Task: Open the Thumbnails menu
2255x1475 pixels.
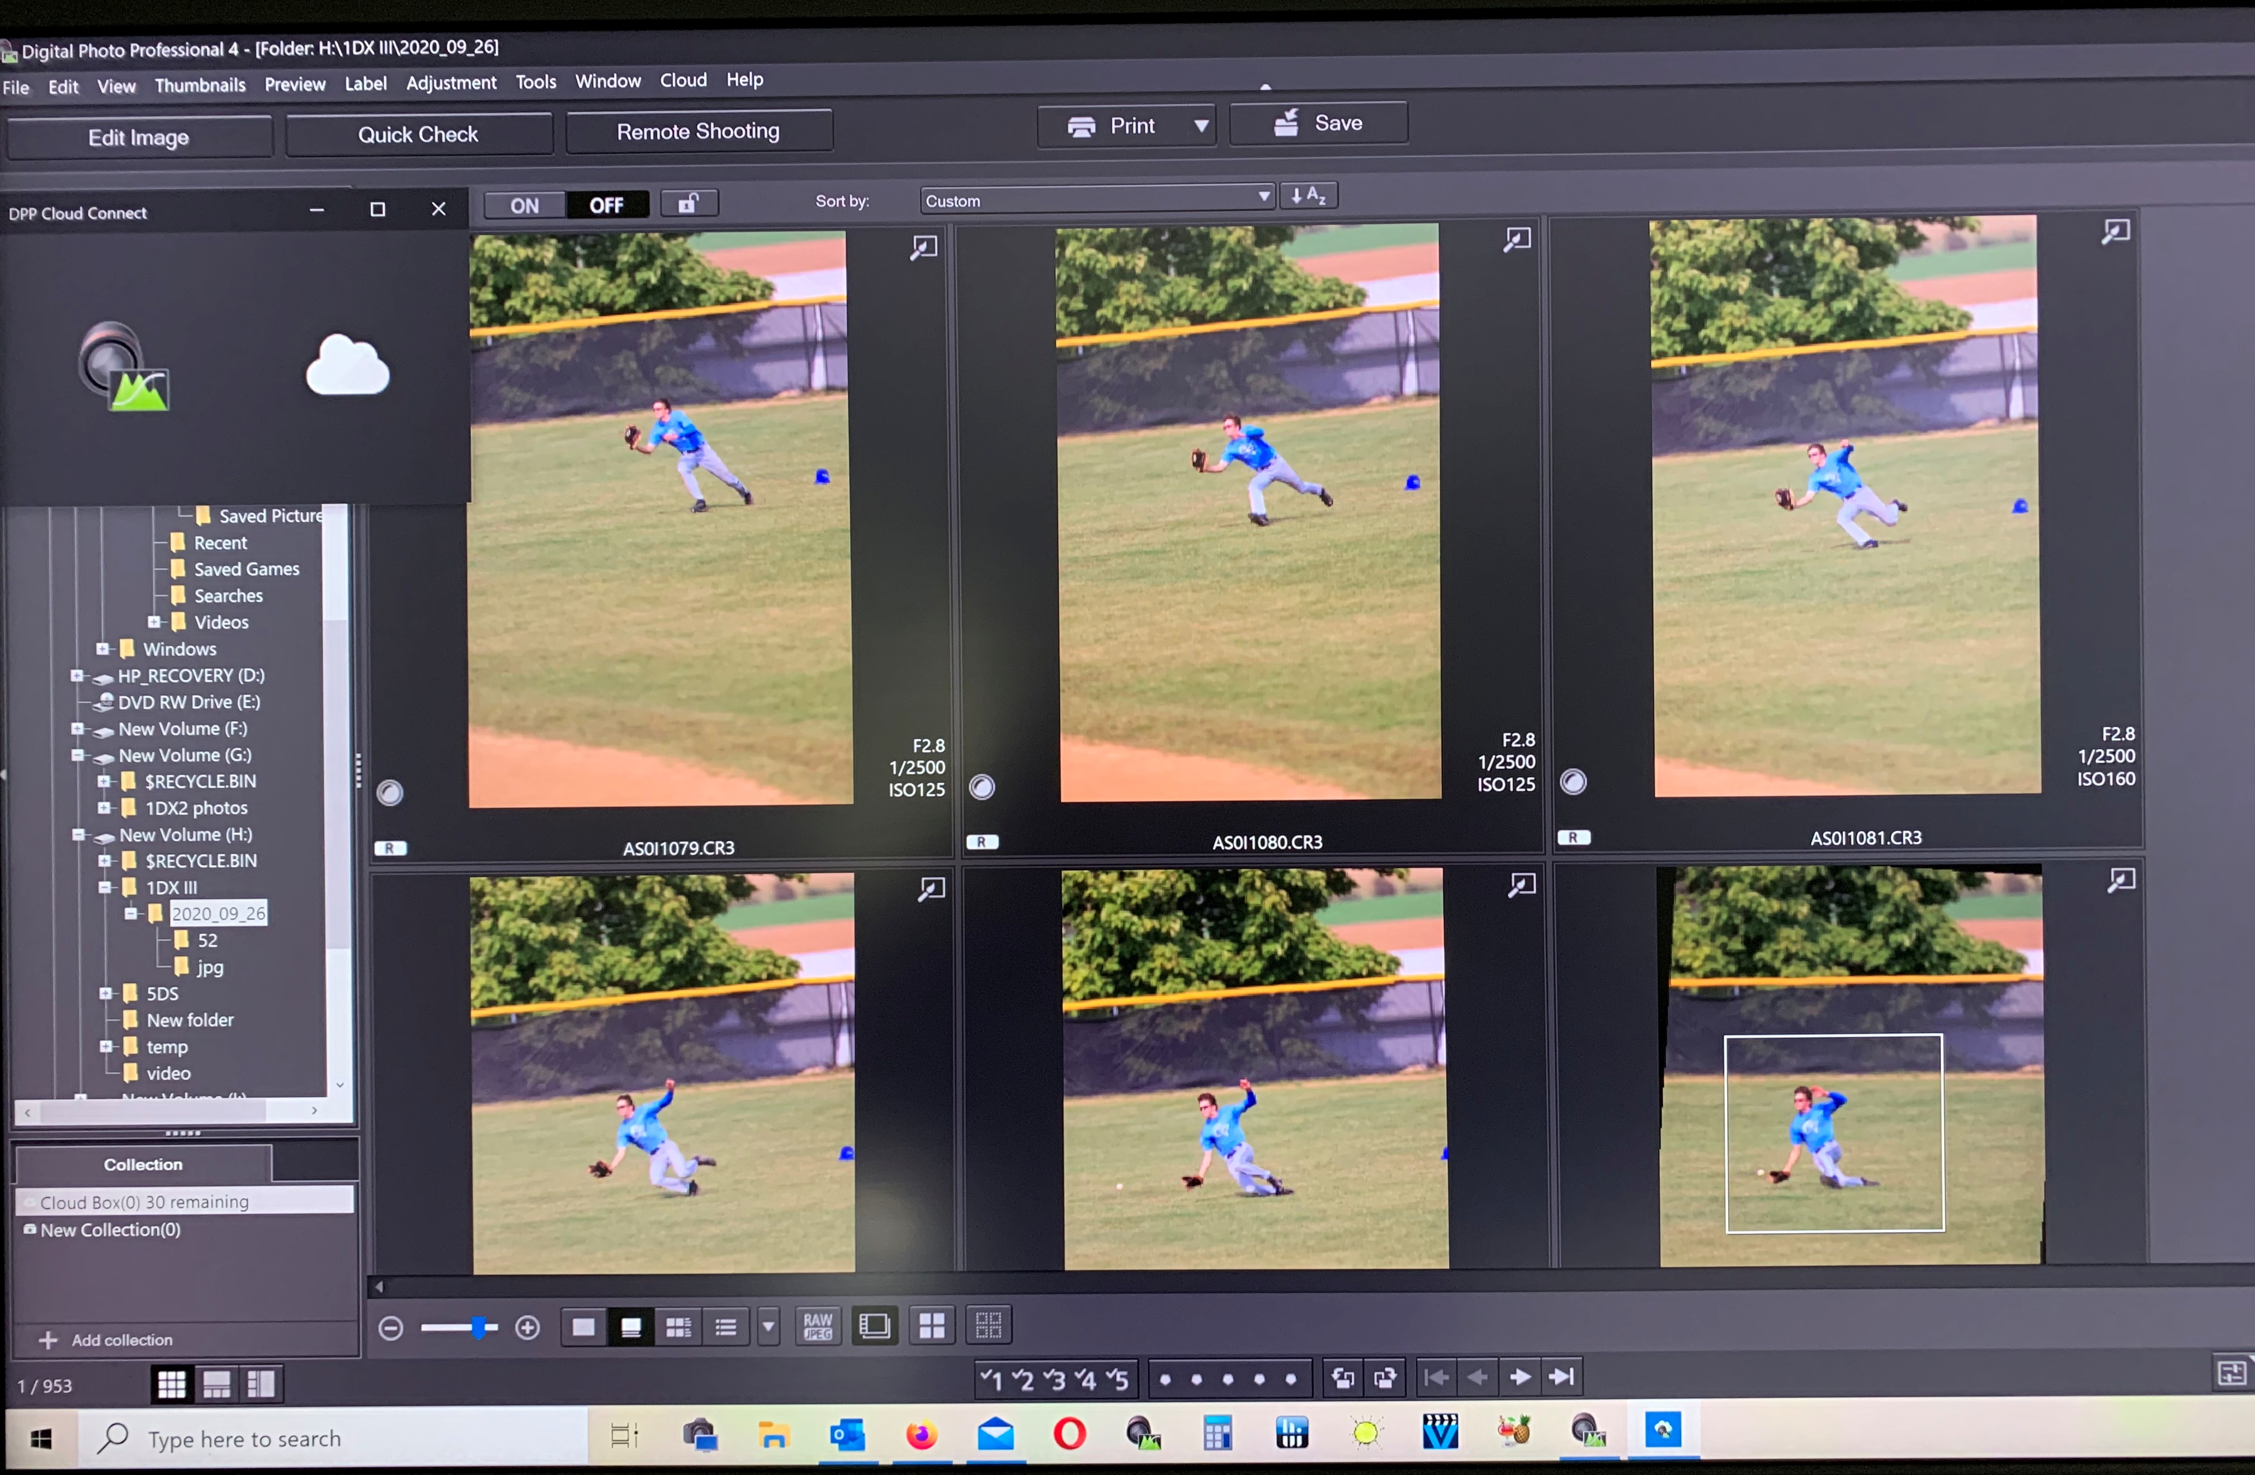Action: point(200,85)
